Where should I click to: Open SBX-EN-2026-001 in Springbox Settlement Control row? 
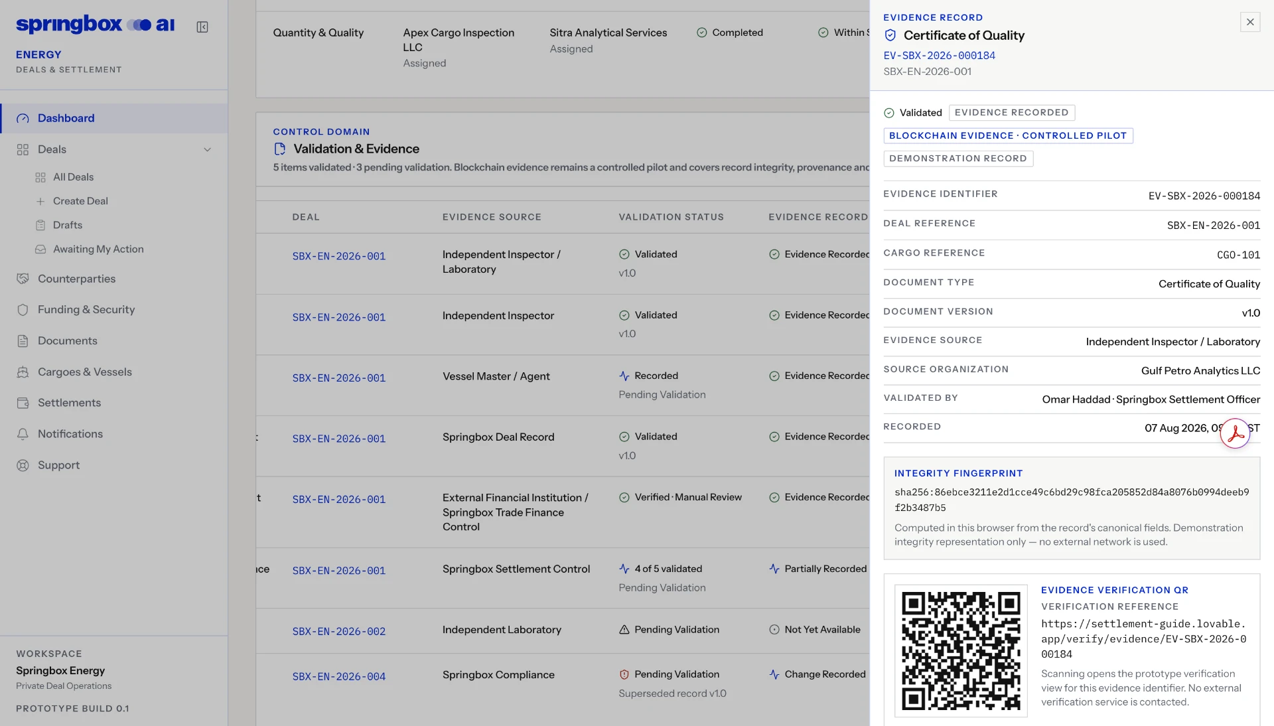coord(338,571)
